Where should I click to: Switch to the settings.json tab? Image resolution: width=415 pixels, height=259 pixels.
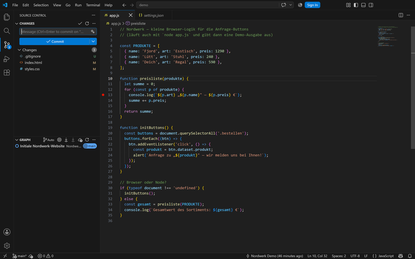tap(154, 15)
